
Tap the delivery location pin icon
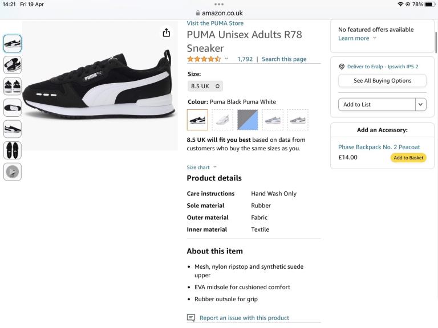341,67
